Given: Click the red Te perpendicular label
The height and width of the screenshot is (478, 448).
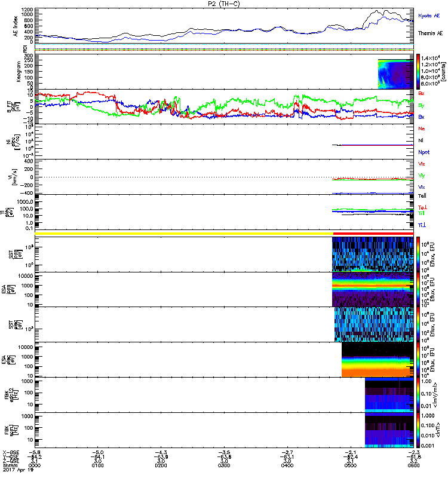Looking at the screenshot, I should click(422, 207).
